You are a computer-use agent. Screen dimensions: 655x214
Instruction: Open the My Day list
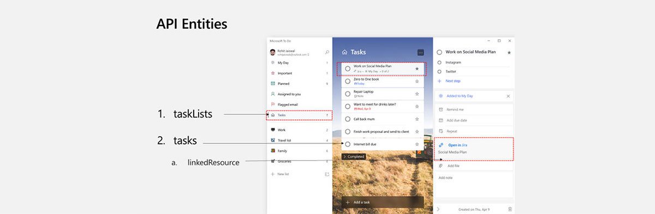click(299, 63)
